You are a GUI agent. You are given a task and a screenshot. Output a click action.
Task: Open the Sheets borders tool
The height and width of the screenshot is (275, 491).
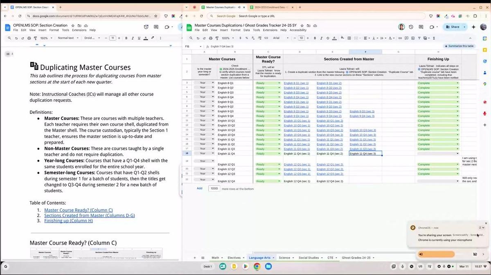[349, 38]
